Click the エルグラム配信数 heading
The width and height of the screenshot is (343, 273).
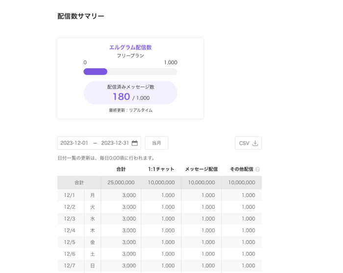(x=130, y=48)
